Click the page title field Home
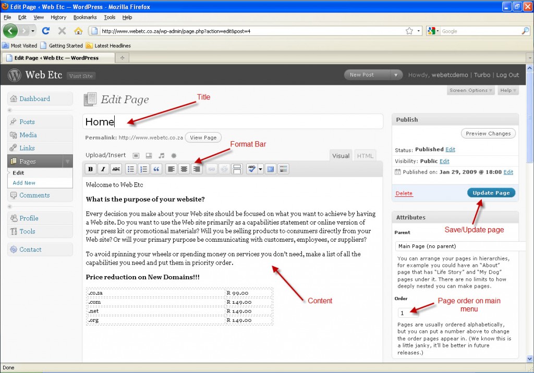The height and width of the screenshot is (373, 534). tap(233, 121)
